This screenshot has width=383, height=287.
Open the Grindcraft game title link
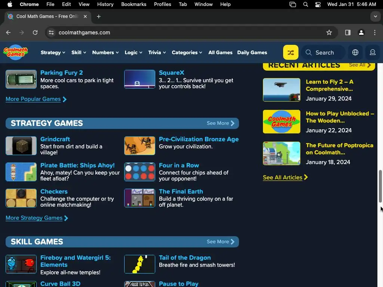tap(55, 139)
